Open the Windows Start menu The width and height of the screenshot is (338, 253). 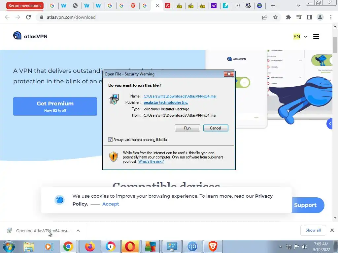(x=9, y=246)
